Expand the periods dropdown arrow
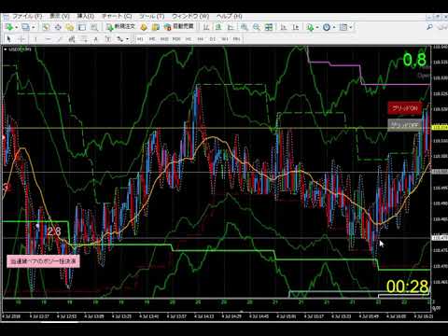Image resolution: width=448 pixels, height=336 pixels. pyautogui.click(x=334, y=27)
